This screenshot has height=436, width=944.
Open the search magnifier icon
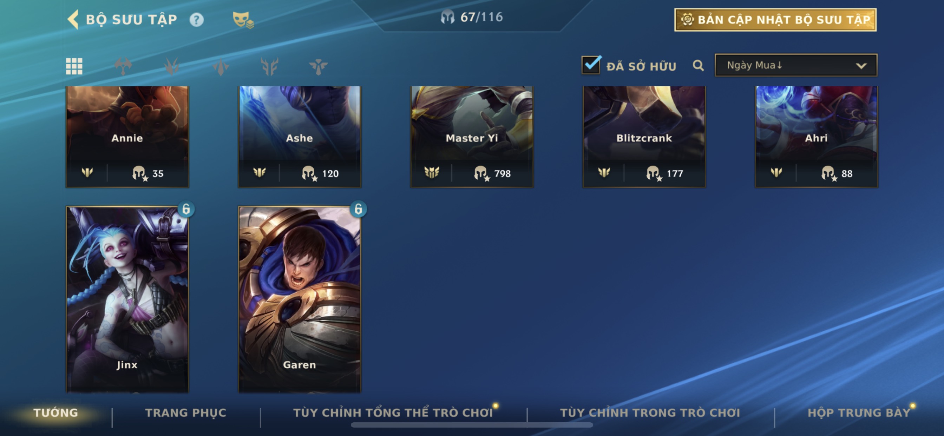pos(698,66)
